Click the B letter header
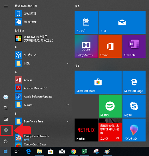The height and width of the screenshot is (156, 149). 16,114
